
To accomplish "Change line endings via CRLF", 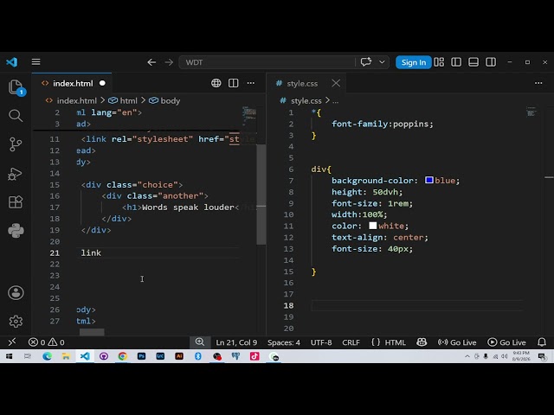I will 351,342.
